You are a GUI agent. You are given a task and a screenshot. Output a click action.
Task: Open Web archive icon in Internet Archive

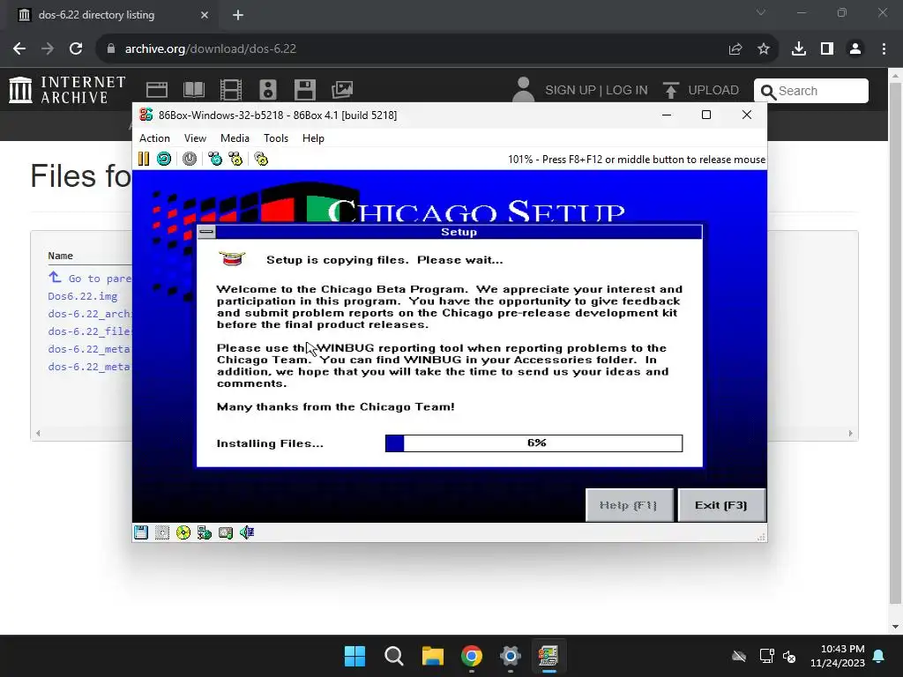pyautogui.click(x=157, y=90)
